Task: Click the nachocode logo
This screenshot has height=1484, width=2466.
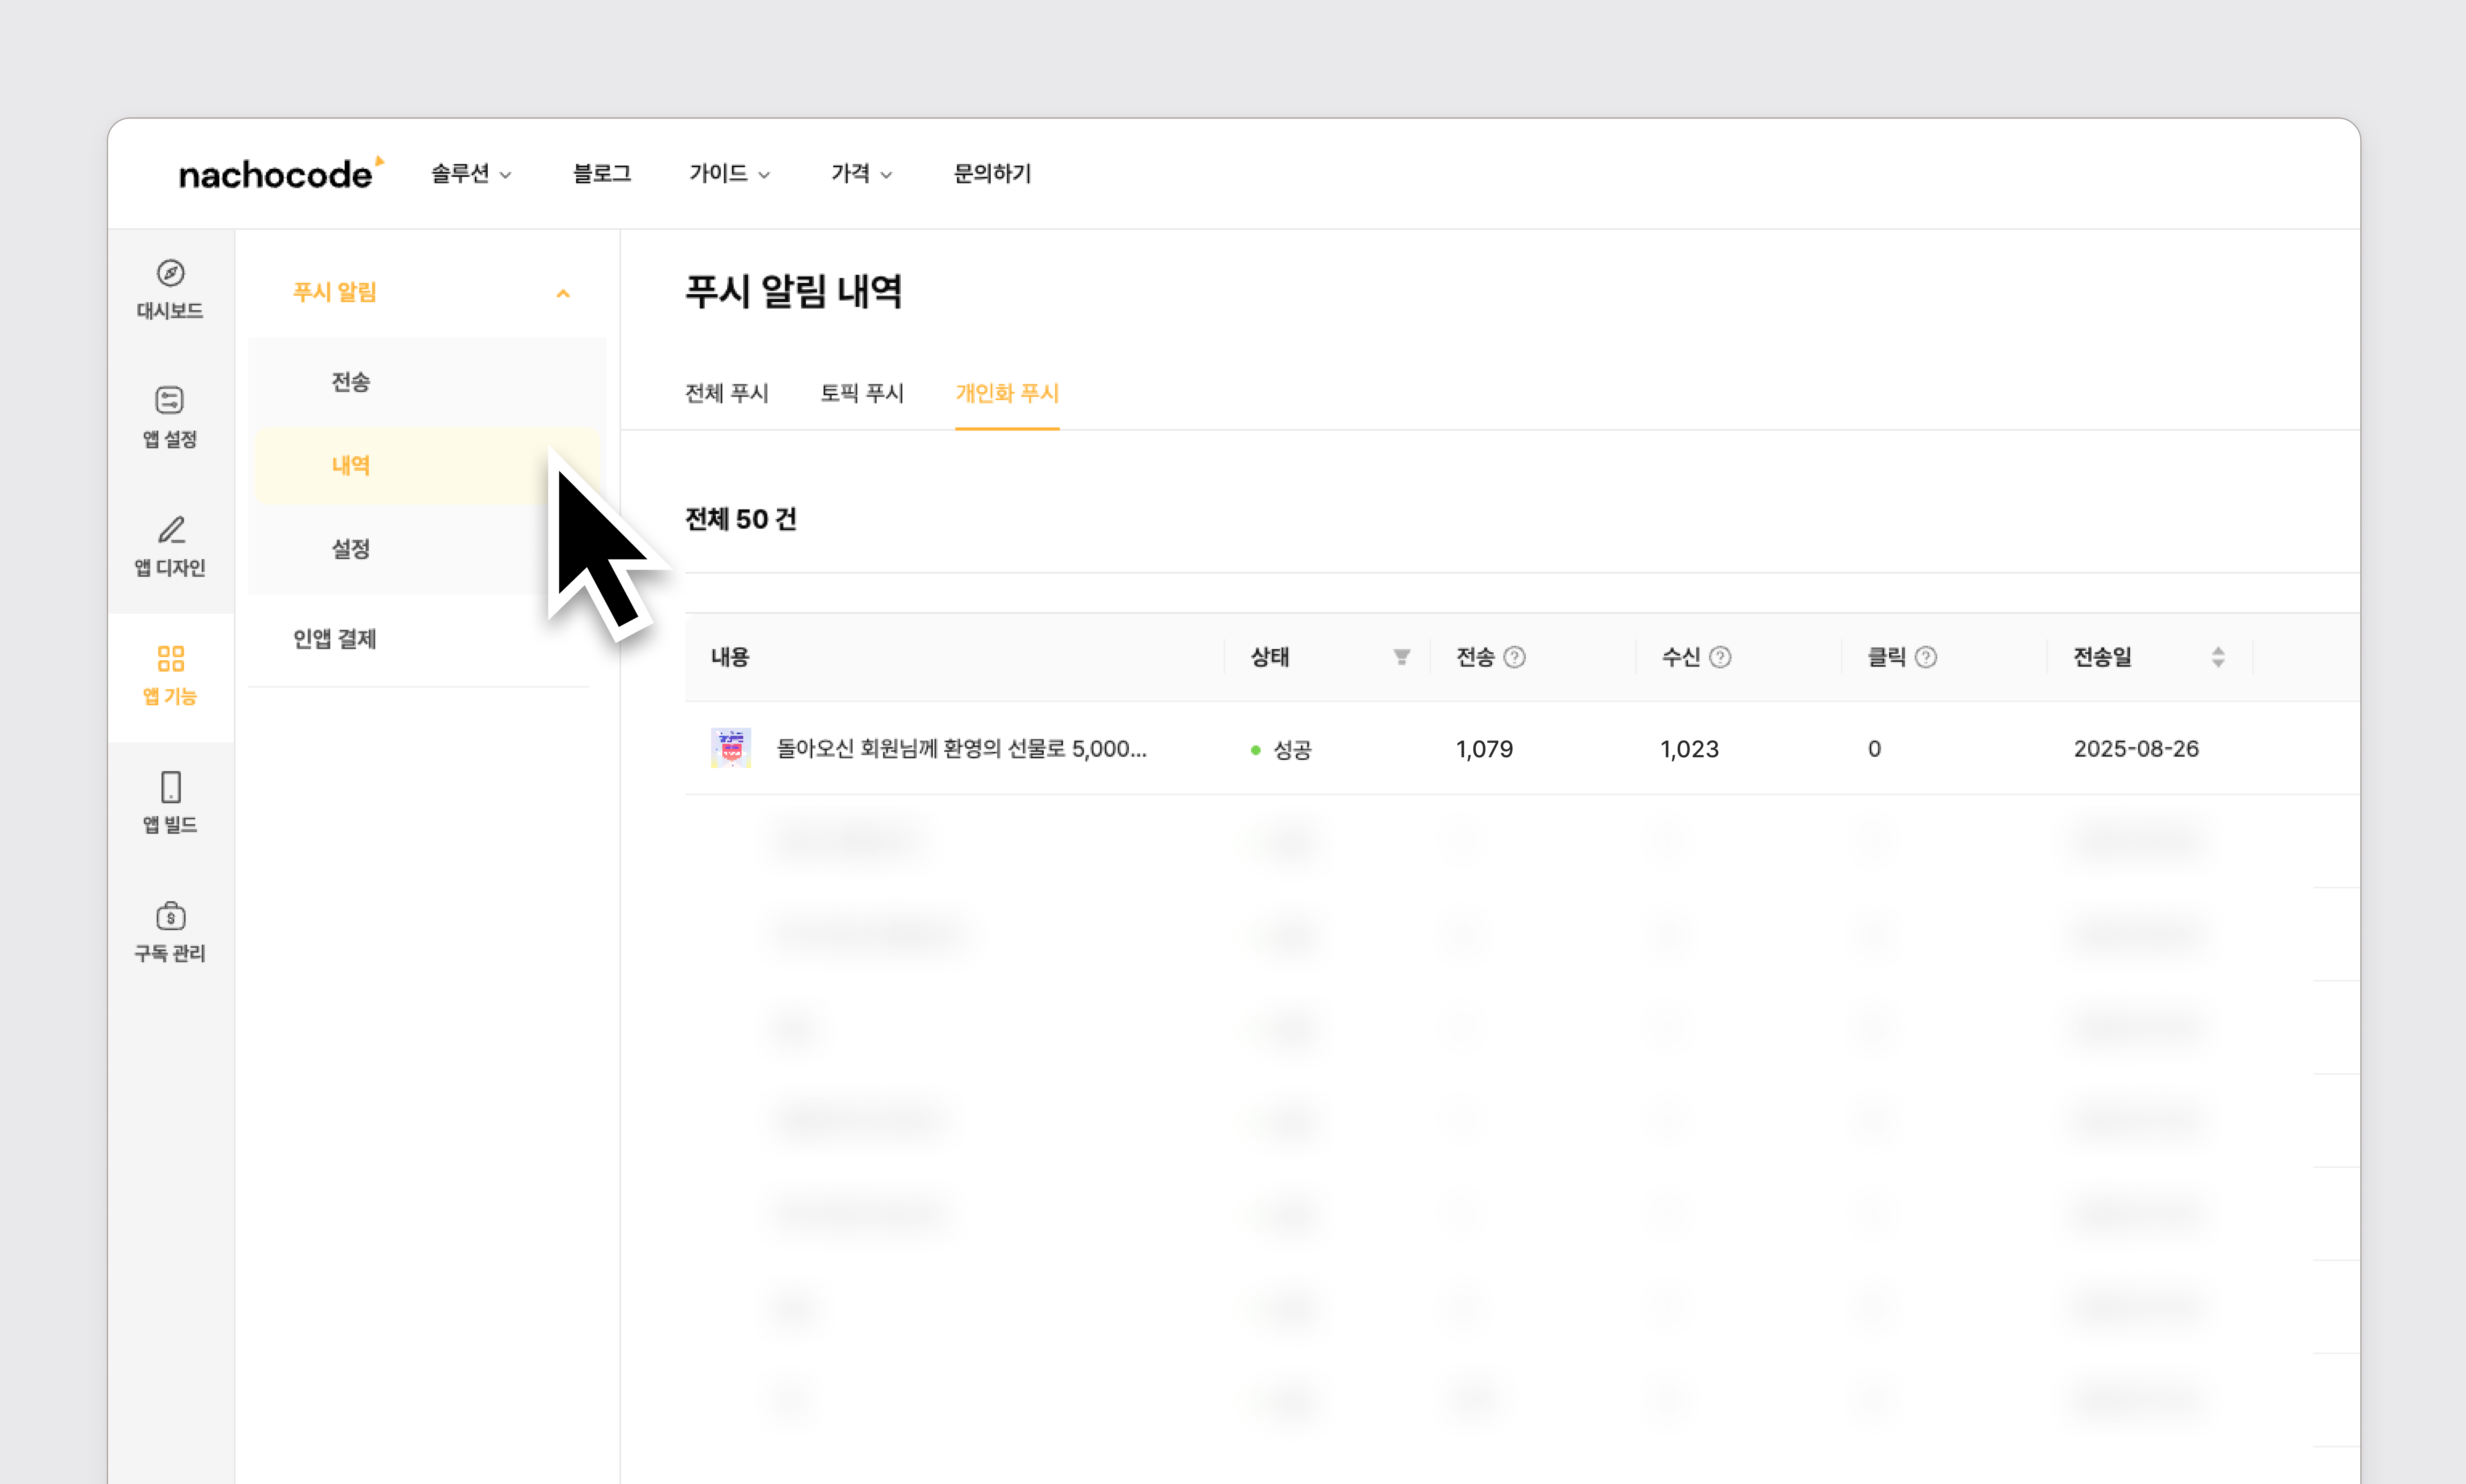Action: 281,173
